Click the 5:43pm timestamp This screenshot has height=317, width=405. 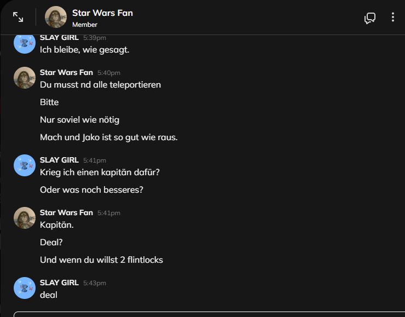point(95,283)
